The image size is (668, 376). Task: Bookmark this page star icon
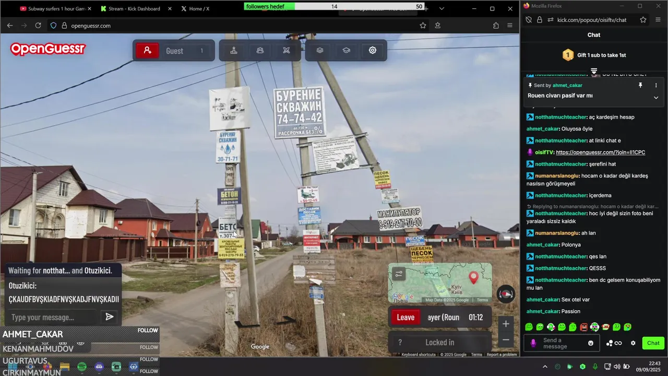[x=423, y=26]
